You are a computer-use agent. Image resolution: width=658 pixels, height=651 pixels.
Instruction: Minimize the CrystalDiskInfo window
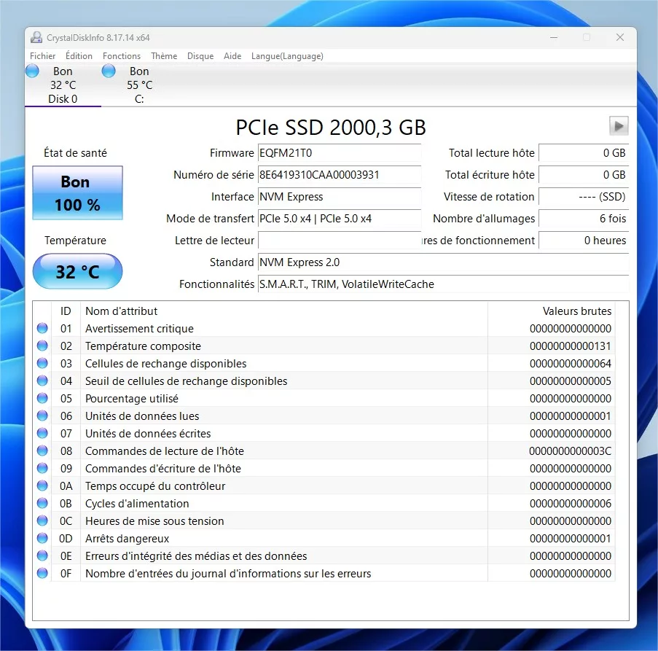[554, 37]
